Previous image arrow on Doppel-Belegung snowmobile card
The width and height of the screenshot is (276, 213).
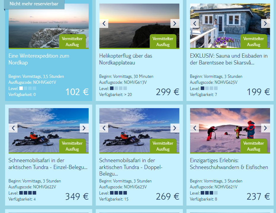click(x=104, y=128)
